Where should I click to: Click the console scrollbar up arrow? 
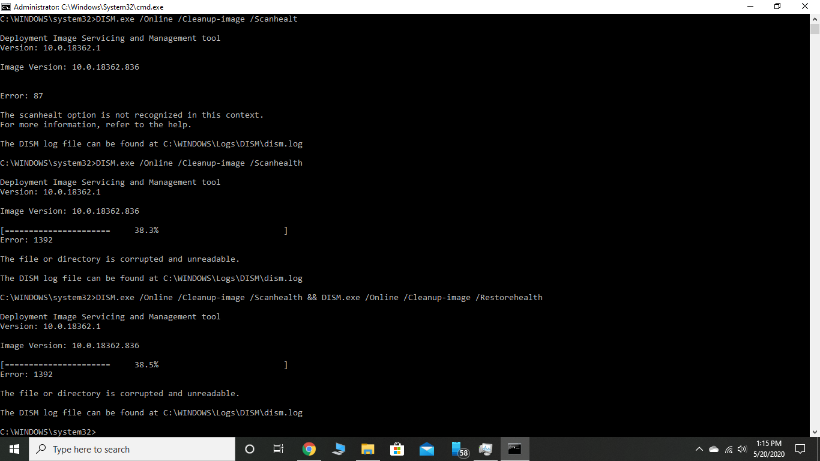[815, 19]
